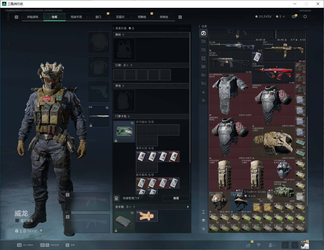Click the quick keycard management icon
The height and width of the screenshot is (250, 324).
[116, 198]
